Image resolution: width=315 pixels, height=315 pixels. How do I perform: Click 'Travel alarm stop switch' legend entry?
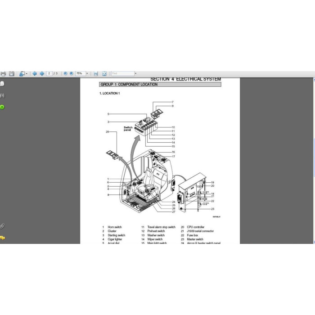[x=161, y=227]
